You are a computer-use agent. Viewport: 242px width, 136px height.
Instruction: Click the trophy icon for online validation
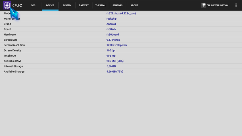point(204,5)
